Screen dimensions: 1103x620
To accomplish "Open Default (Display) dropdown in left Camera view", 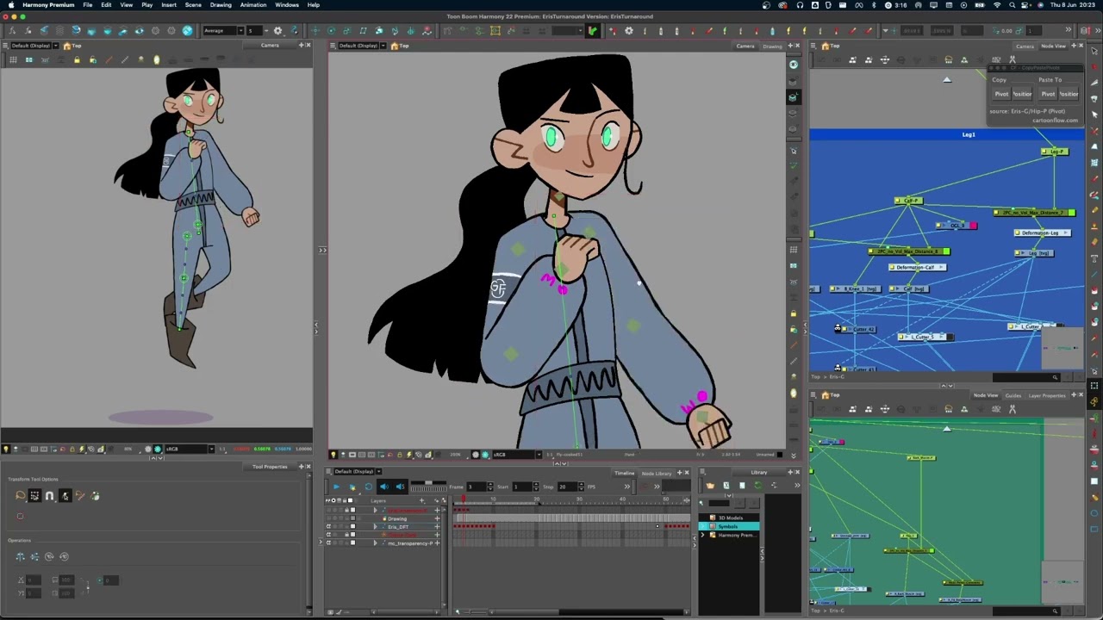I will [34, 46].
